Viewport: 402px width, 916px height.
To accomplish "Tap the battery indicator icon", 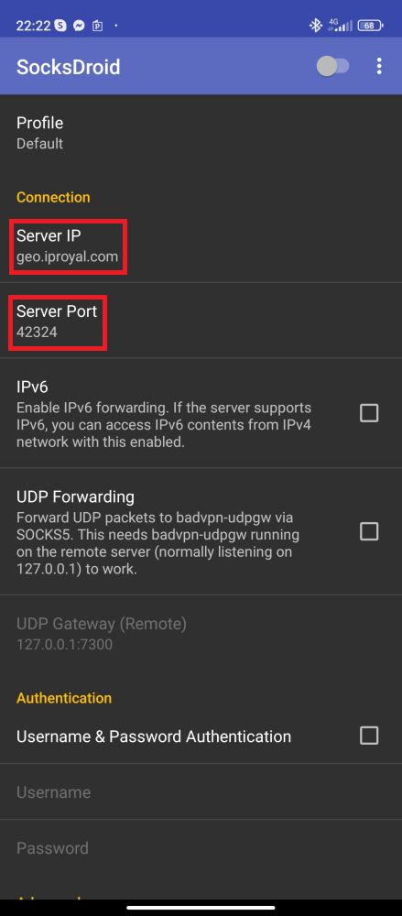I will click(x=371, y=26).
